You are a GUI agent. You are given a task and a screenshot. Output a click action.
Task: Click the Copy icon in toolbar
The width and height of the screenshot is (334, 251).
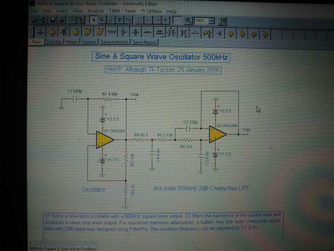point(72,20)
